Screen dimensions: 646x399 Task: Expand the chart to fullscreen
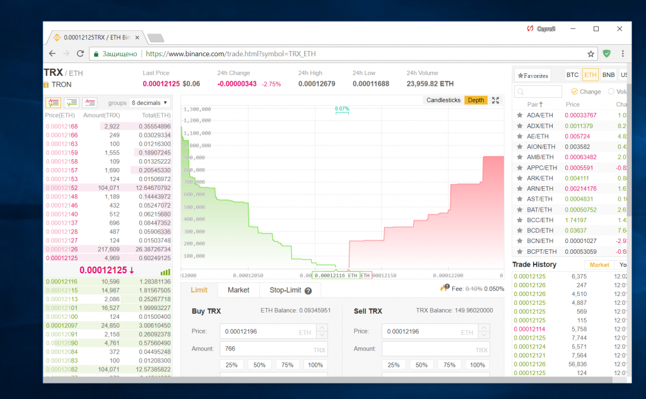pos(495,100)
